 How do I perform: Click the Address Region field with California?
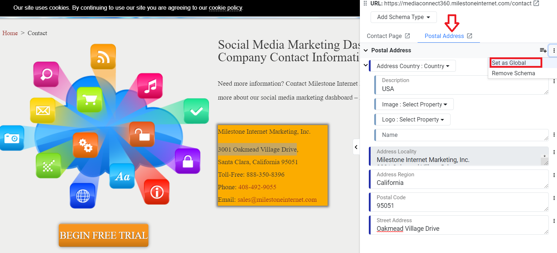pyautogui.click(x=459, y=179)
